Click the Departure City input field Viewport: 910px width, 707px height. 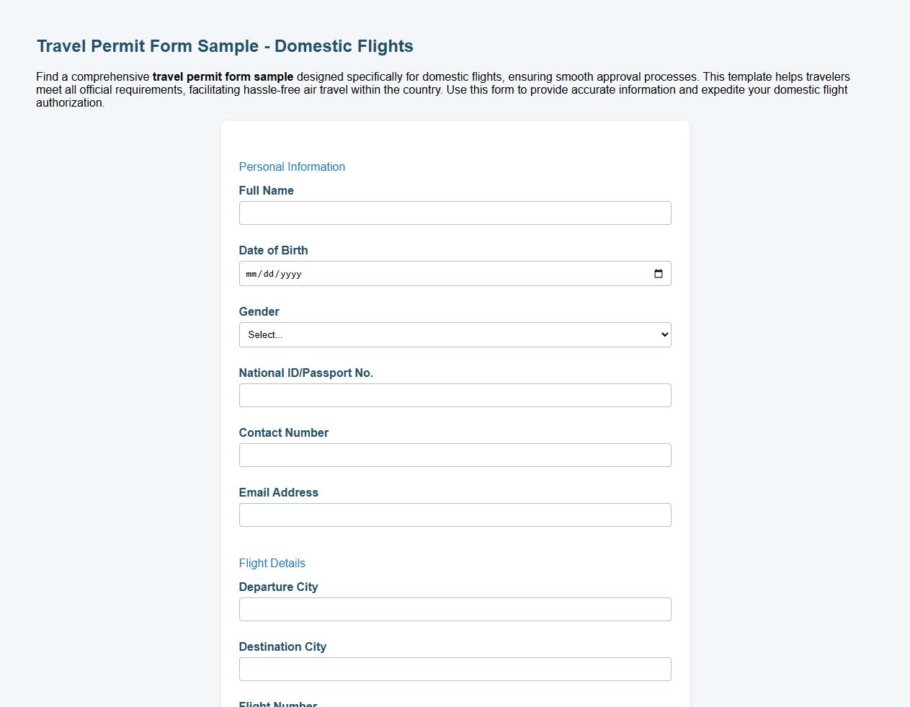click(455, 609)
